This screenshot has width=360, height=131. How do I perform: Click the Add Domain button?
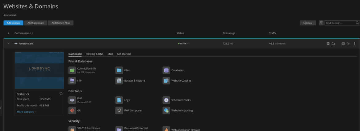[13, 23]
